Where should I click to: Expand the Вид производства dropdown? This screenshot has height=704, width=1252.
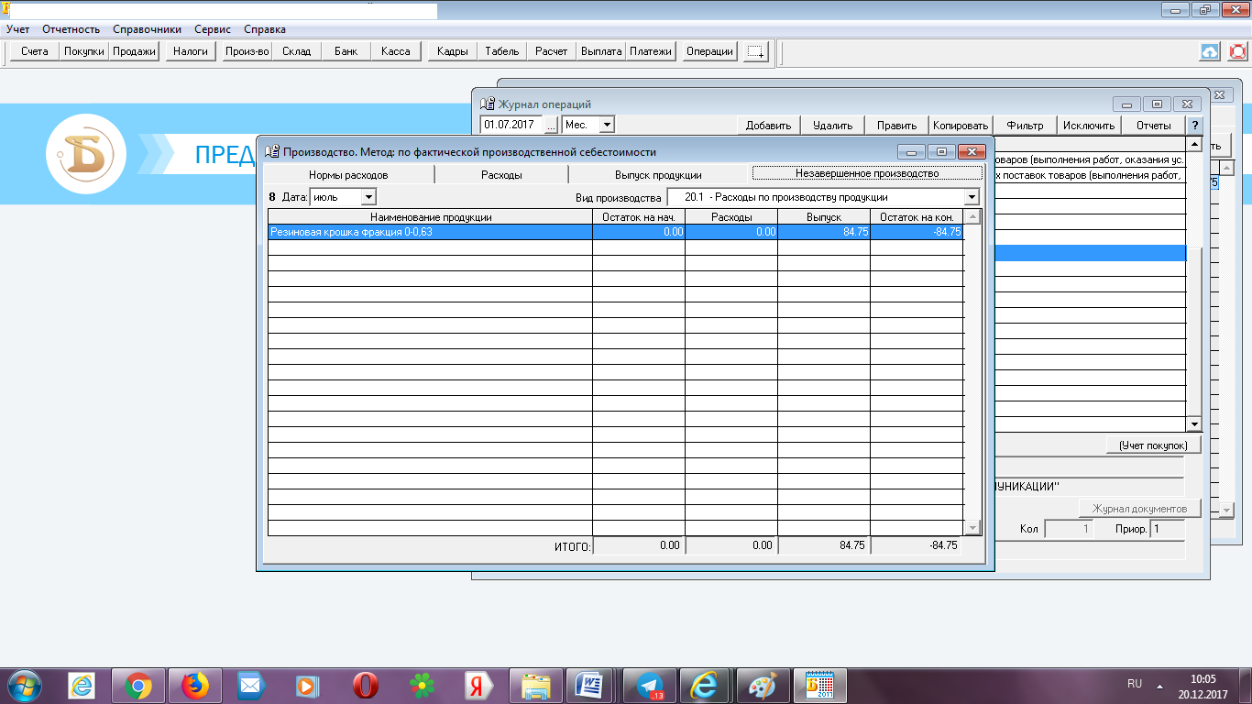(x=972, y=197)
